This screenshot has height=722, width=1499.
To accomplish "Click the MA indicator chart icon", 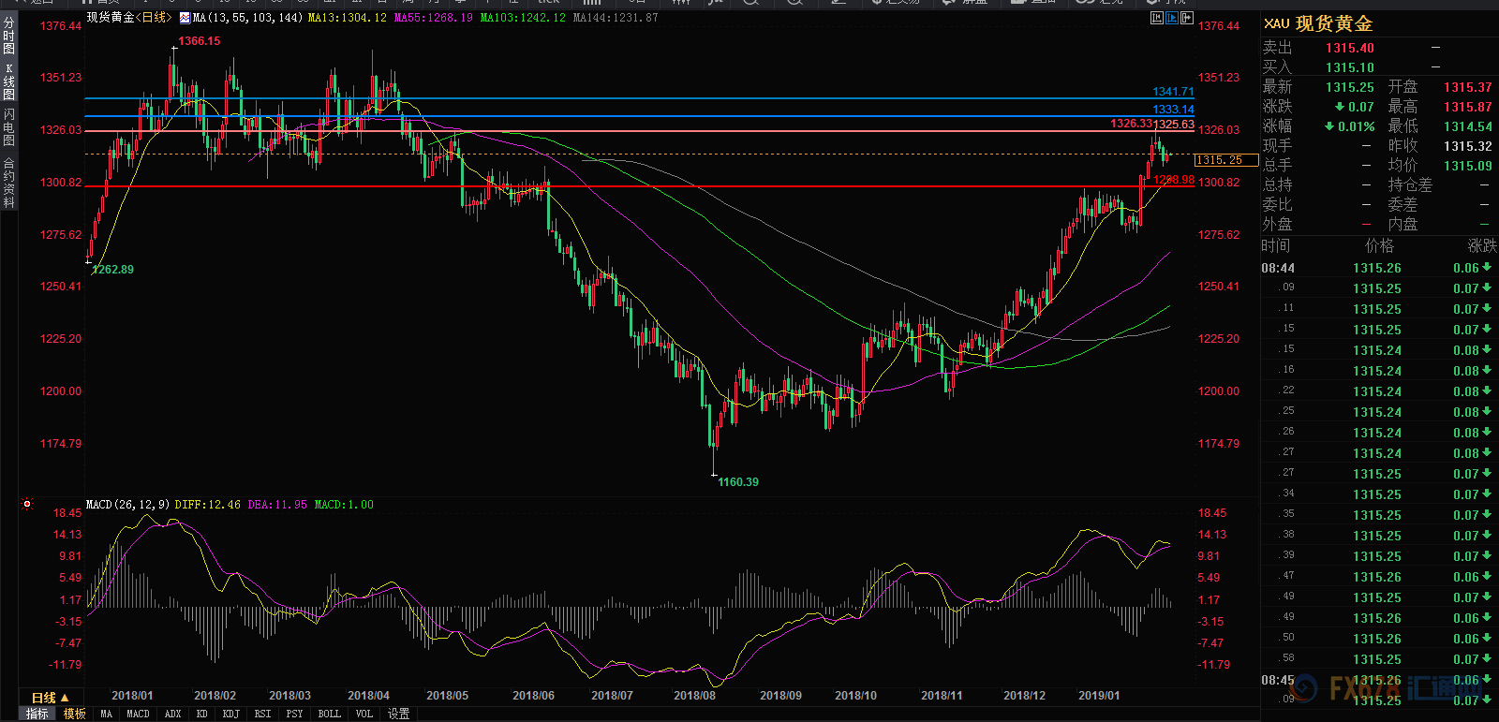I will coord(185,18).
